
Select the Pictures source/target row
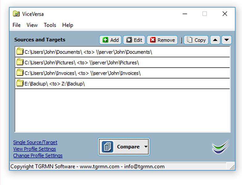tap(122, 63)
